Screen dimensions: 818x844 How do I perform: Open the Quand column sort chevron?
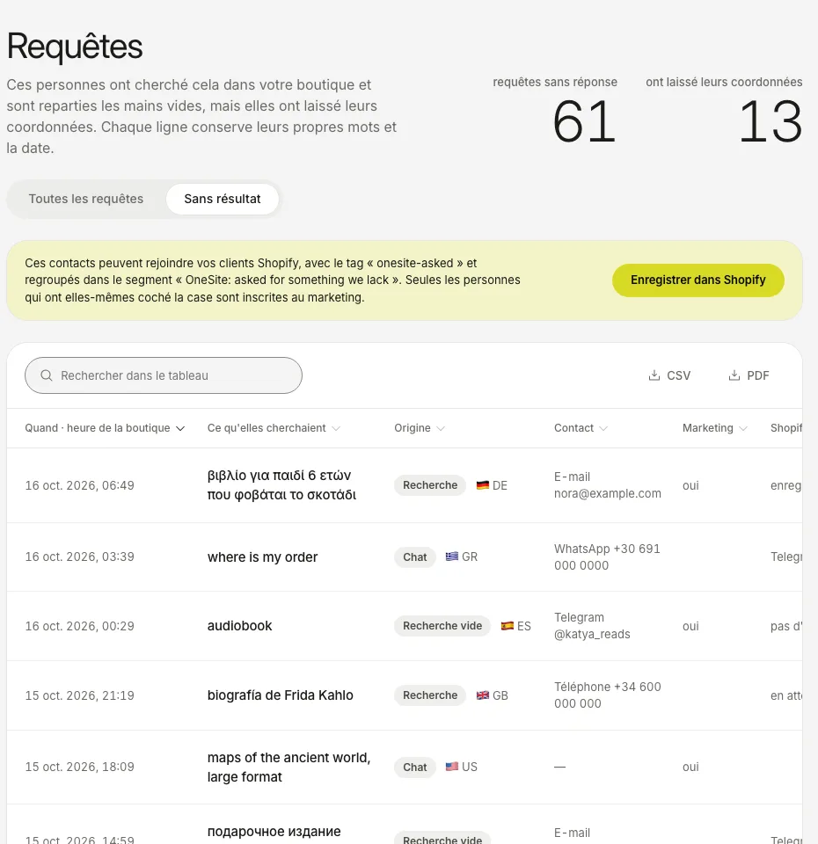180,428
